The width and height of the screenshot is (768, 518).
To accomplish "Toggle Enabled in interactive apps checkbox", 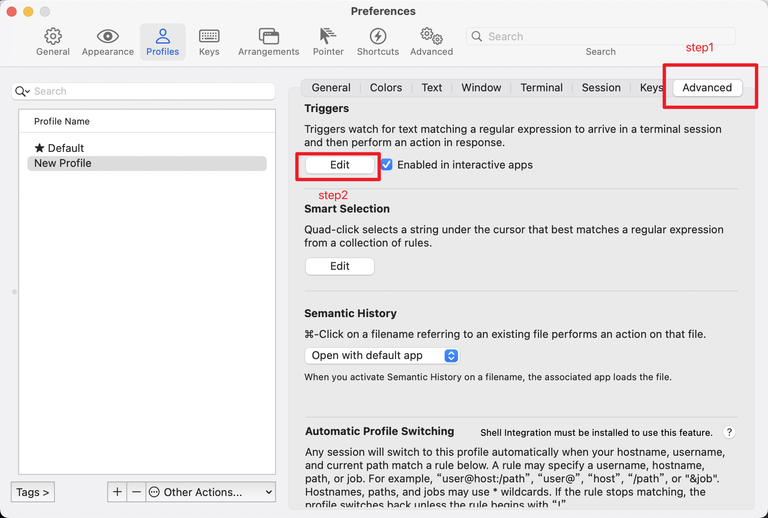I will coord(387,165).
